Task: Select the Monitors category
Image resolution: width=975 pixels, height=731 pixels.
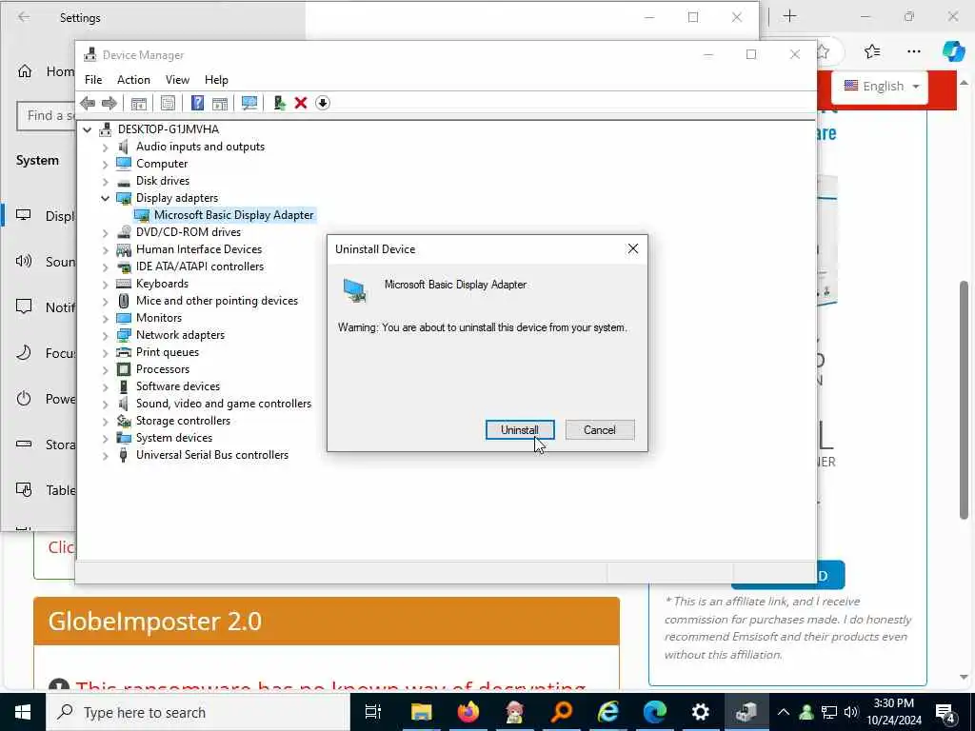Action: 159,318
